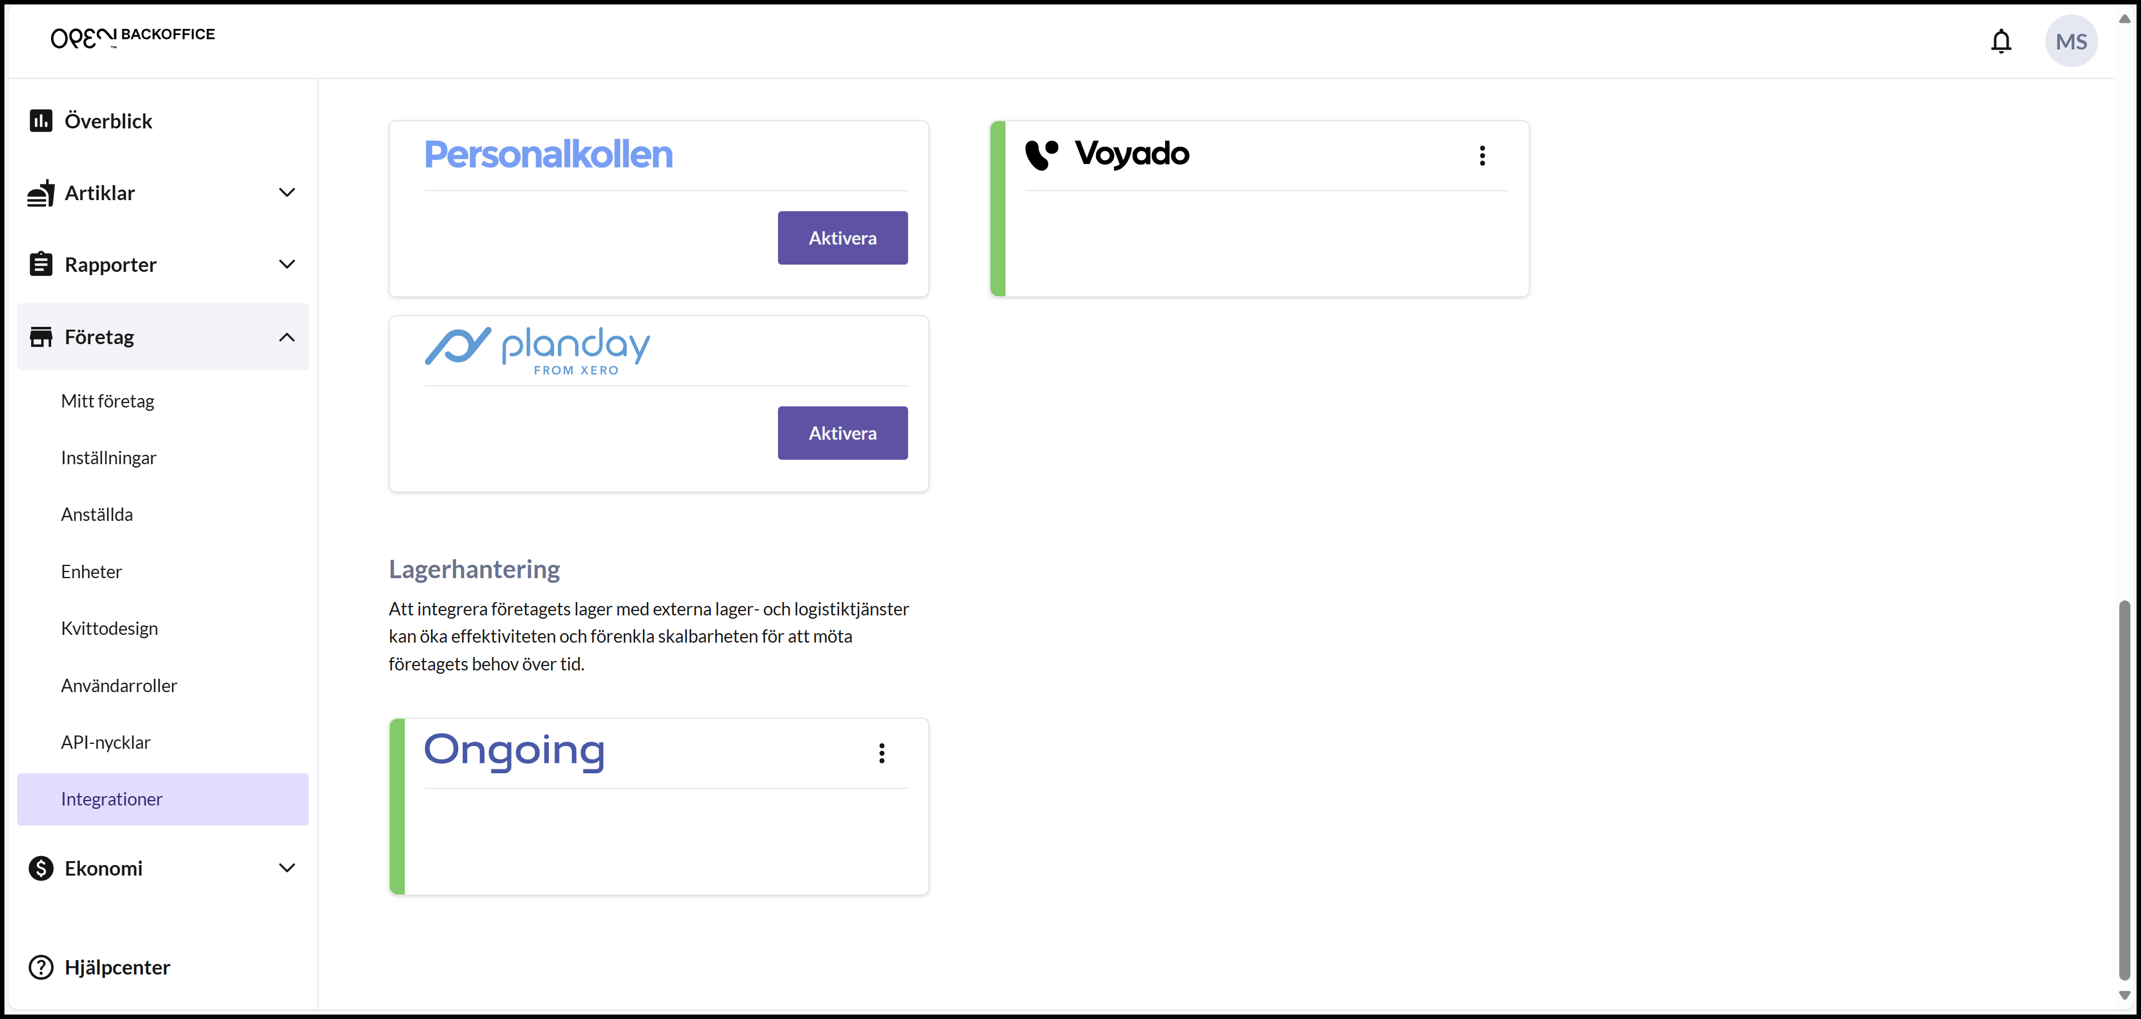Click the Rapporter clipboard icon

pyautogui.click(x=41, y=264)
